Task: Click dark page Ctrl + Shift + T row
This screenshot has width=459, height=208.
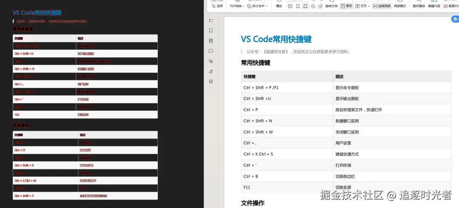Action: [x=85, y=196]
